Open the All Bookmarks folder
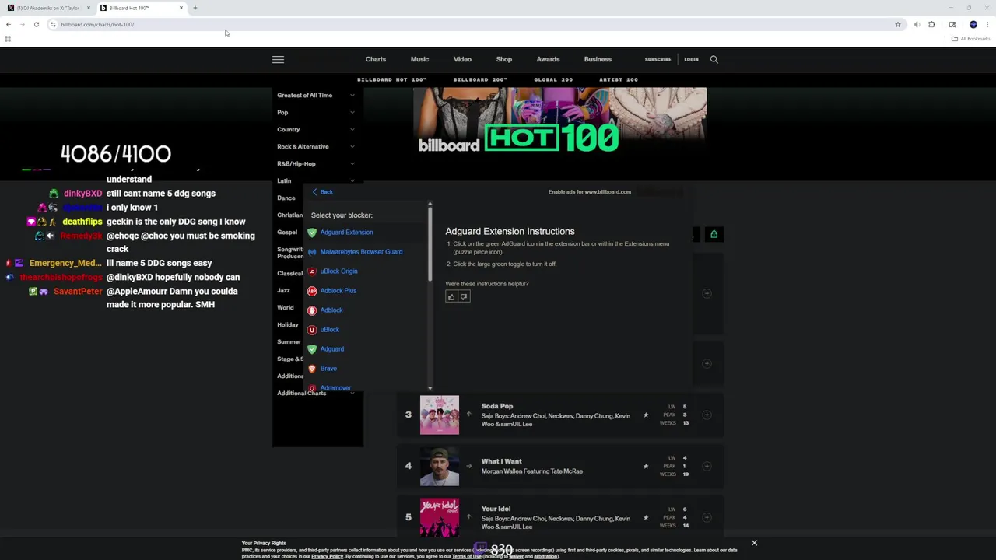This screenshot has width=996, height=560. click(x=970, y=38)
